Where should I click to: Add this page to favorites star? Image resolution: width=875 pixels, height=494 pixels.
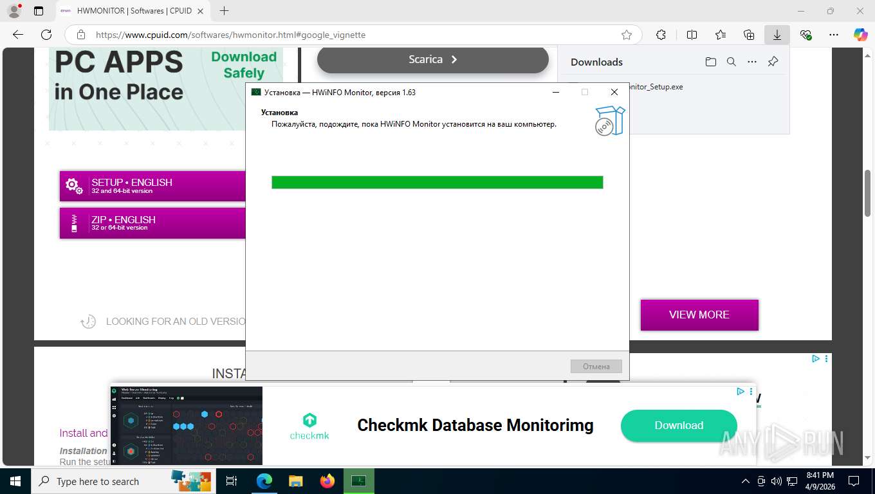[627, 35]
